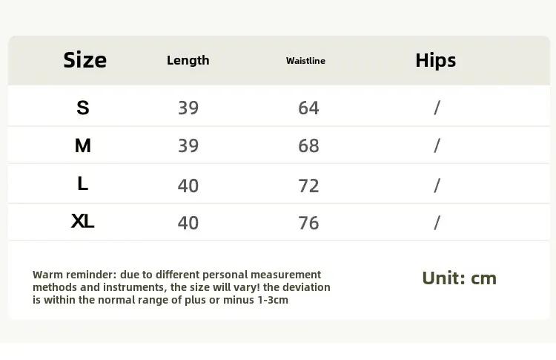Click the length value in the XL row

[188, 223]
